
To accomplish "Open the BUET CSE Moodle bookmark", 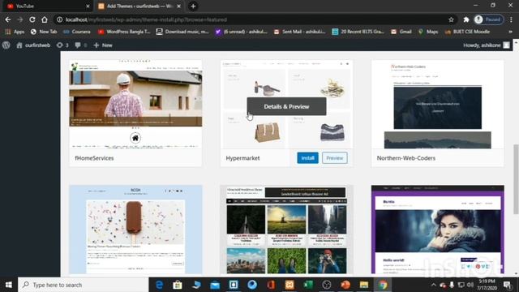I will click(x=467, y=32).
